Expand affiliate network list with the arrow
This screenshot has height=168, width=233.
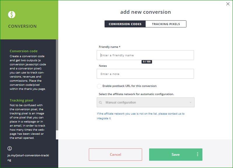pyautogui.click(x=190, y=103)
